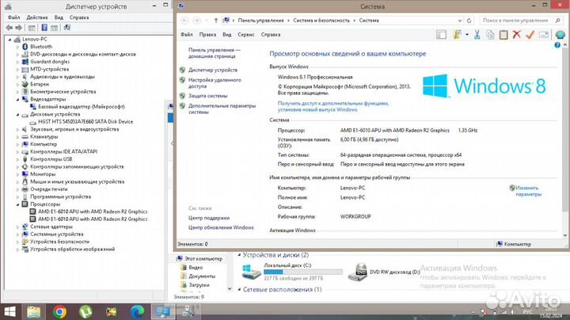Image resolution: width=570 pixels, height=320 pixels.
Task: Click Cut scissors icon in System toolbar
Action: [x=477, y=35]
